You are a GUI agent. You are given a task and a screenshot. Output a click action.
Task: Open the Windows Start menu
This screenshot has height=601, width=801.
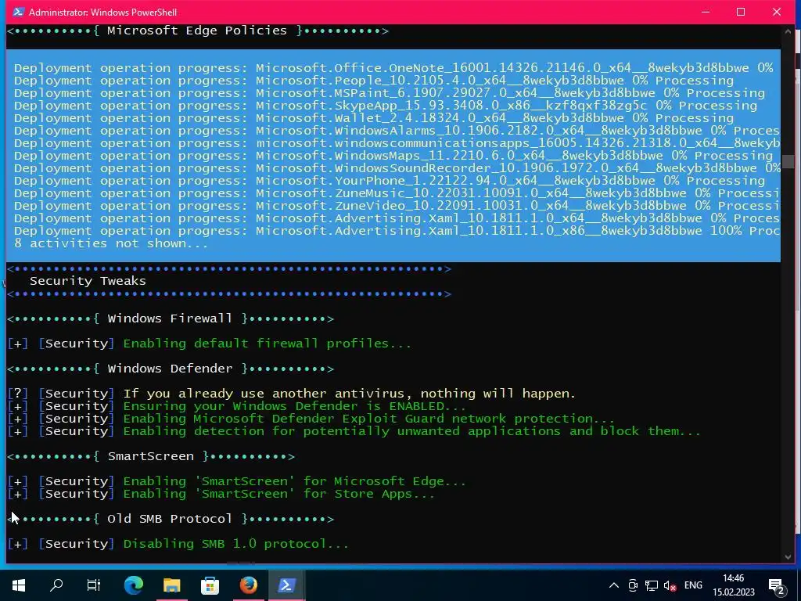(x=19, y=585)
